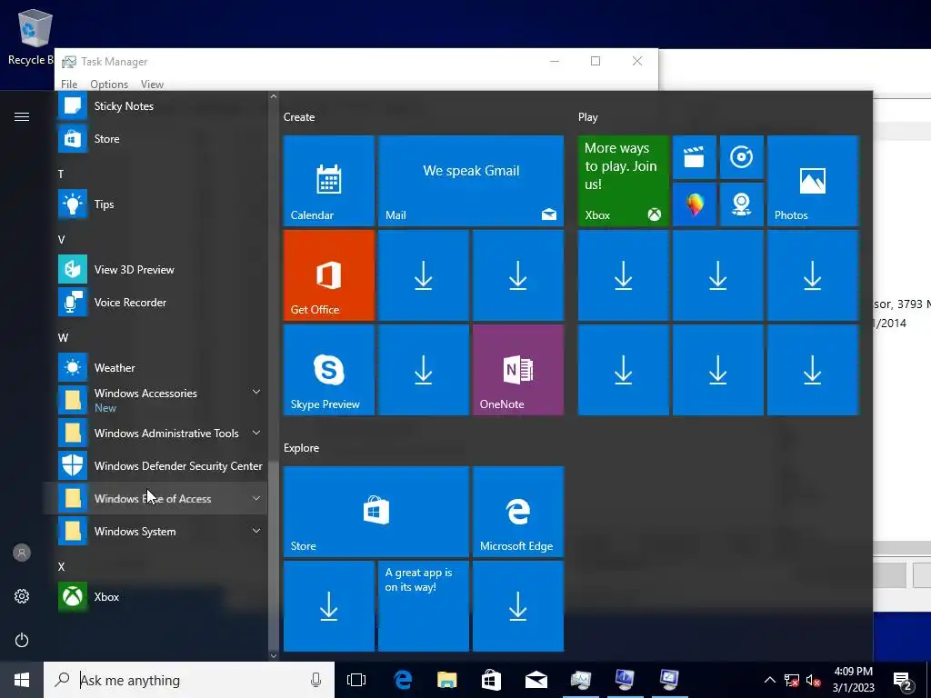Open the Mail tile
Screen dimensions: 931x698
click(x=471, y=181)
